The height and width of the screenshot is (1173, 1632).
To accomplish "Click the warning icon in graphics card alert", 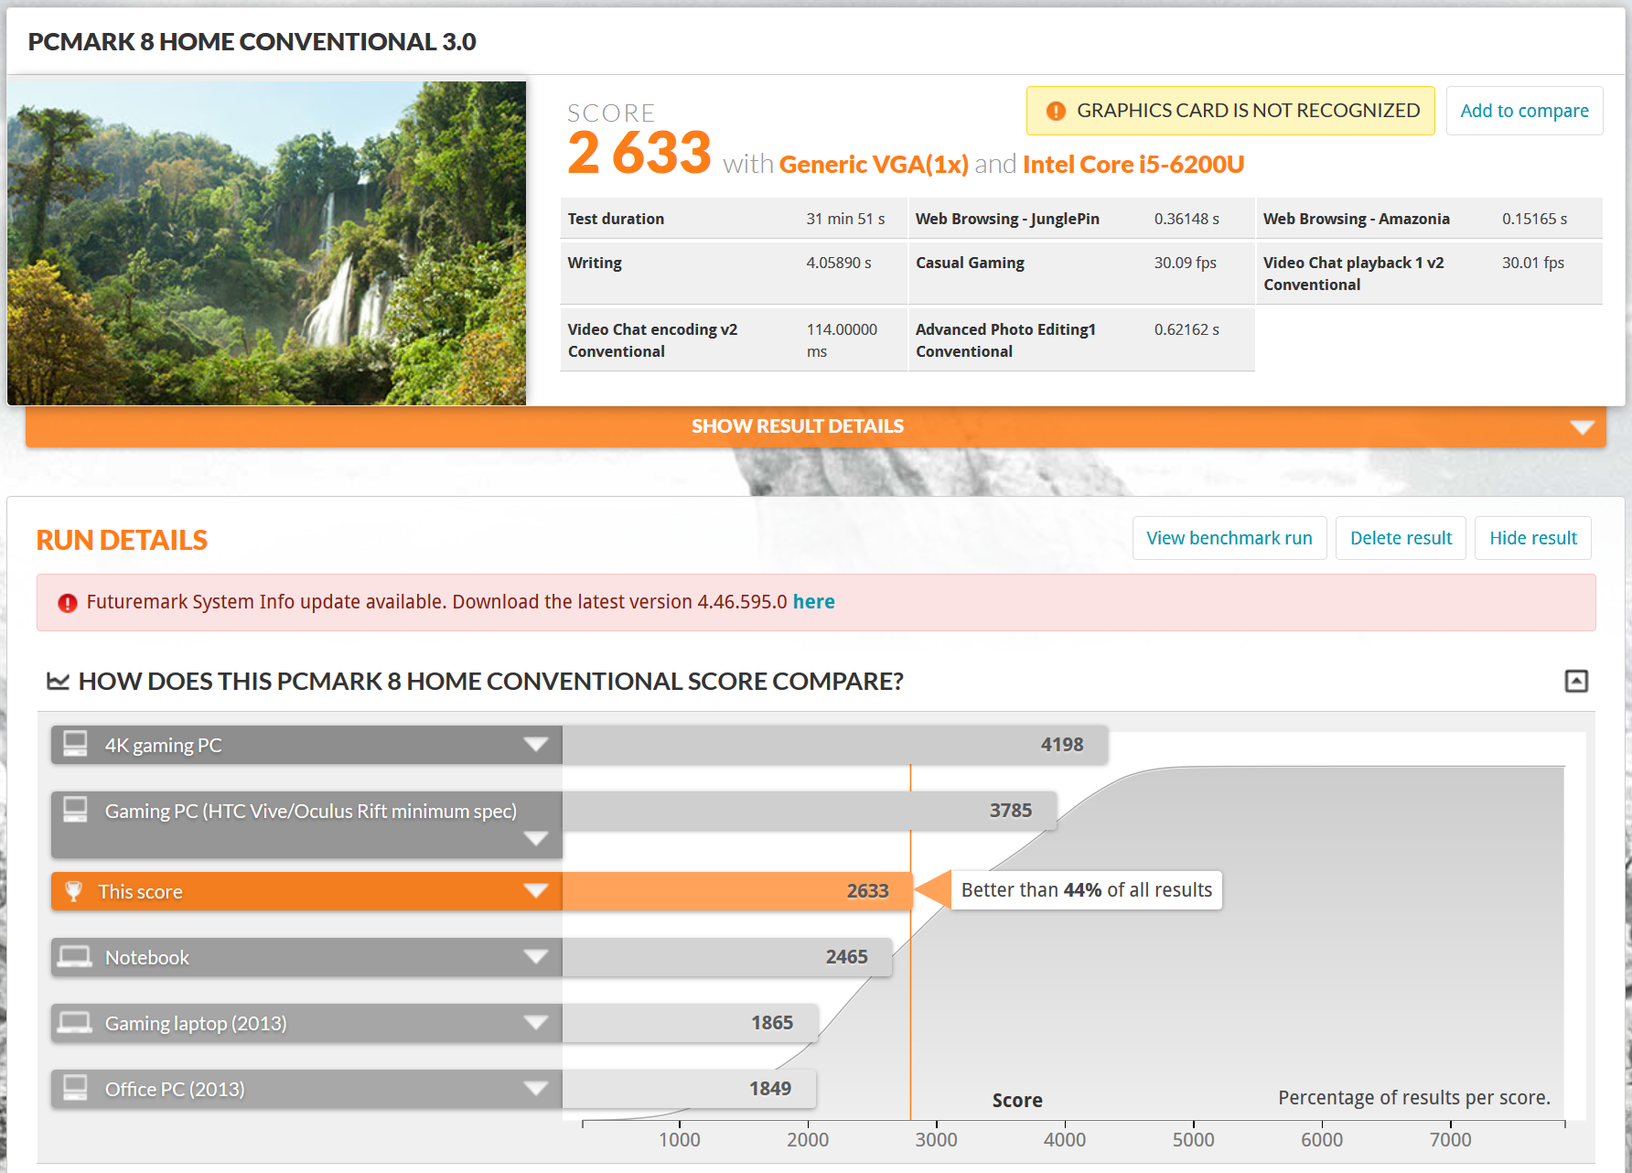I will click(x=1056, y=111).
